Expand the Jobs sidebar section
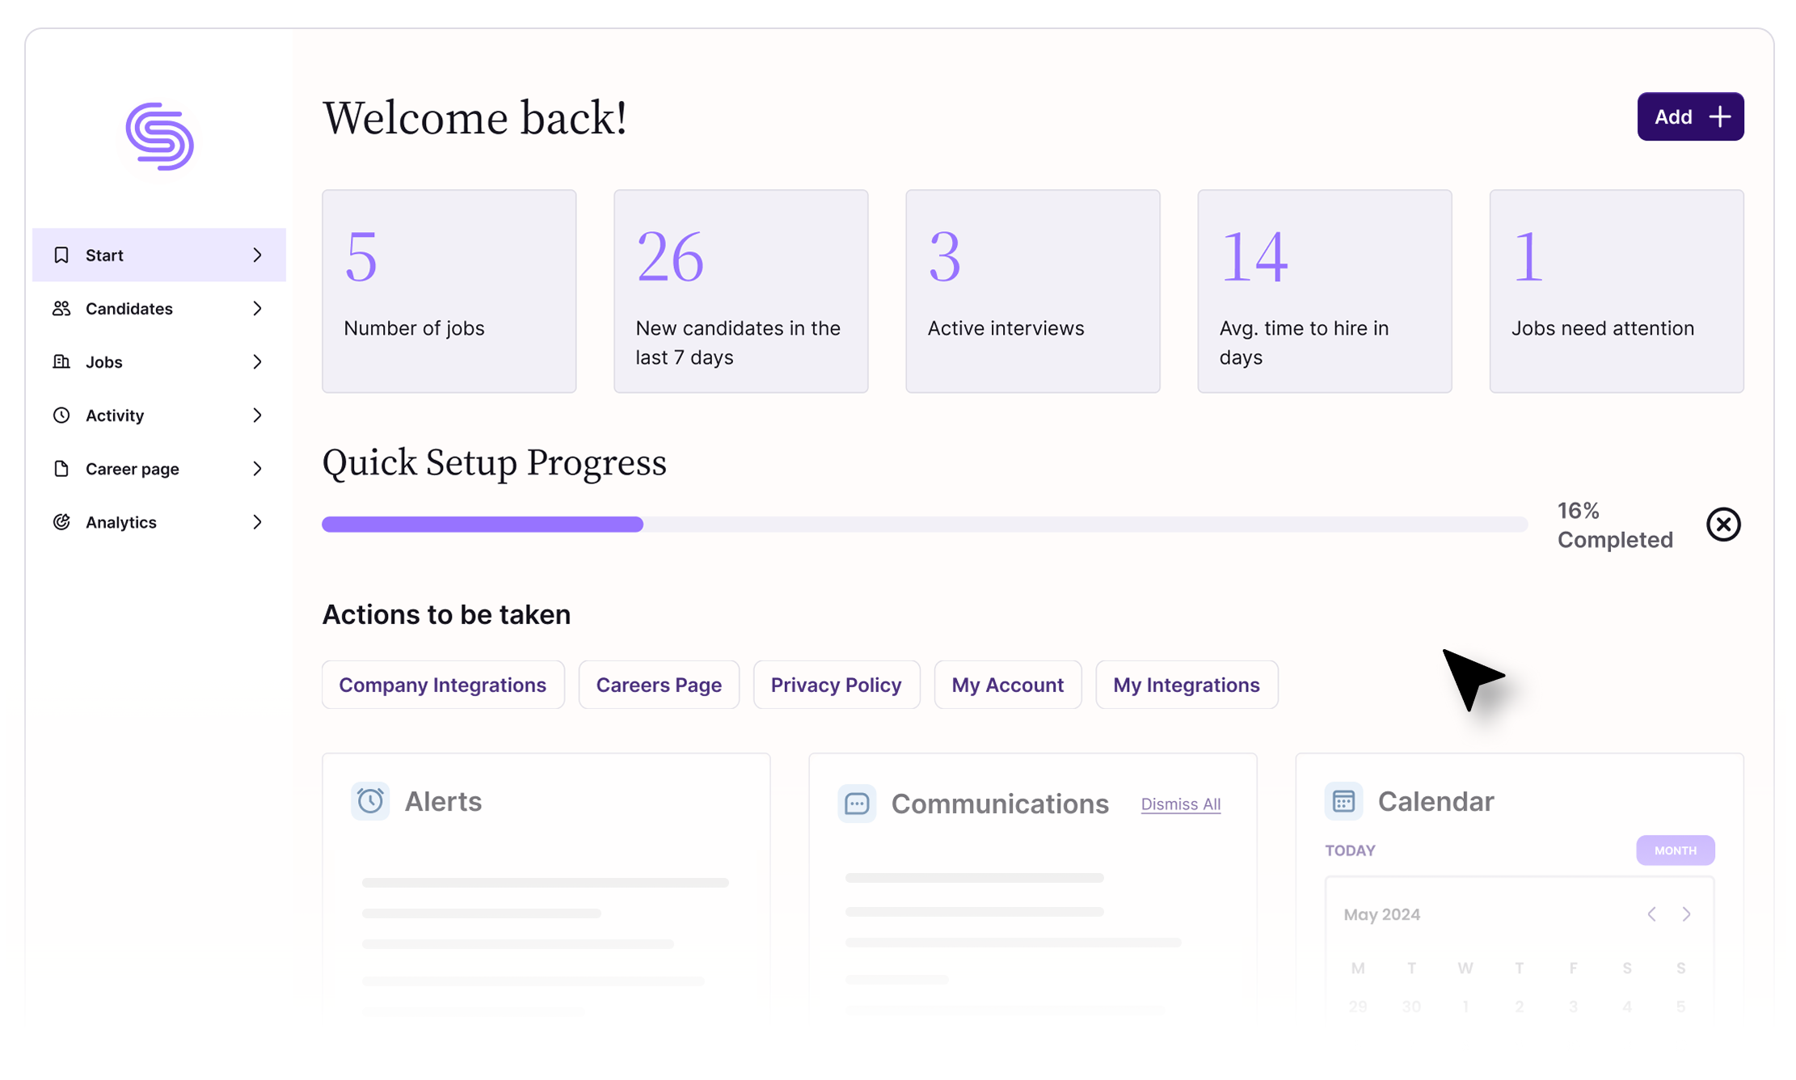Viewport: 1796px width, 1080px height. coord(257,361)
